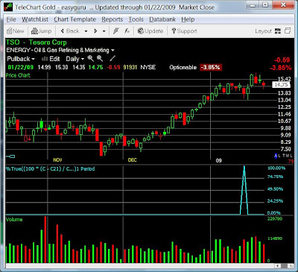Viewport: 298px width, 272px height.
Task: Click the cascade windows icon beside Layout
Action: click(288, 31)
